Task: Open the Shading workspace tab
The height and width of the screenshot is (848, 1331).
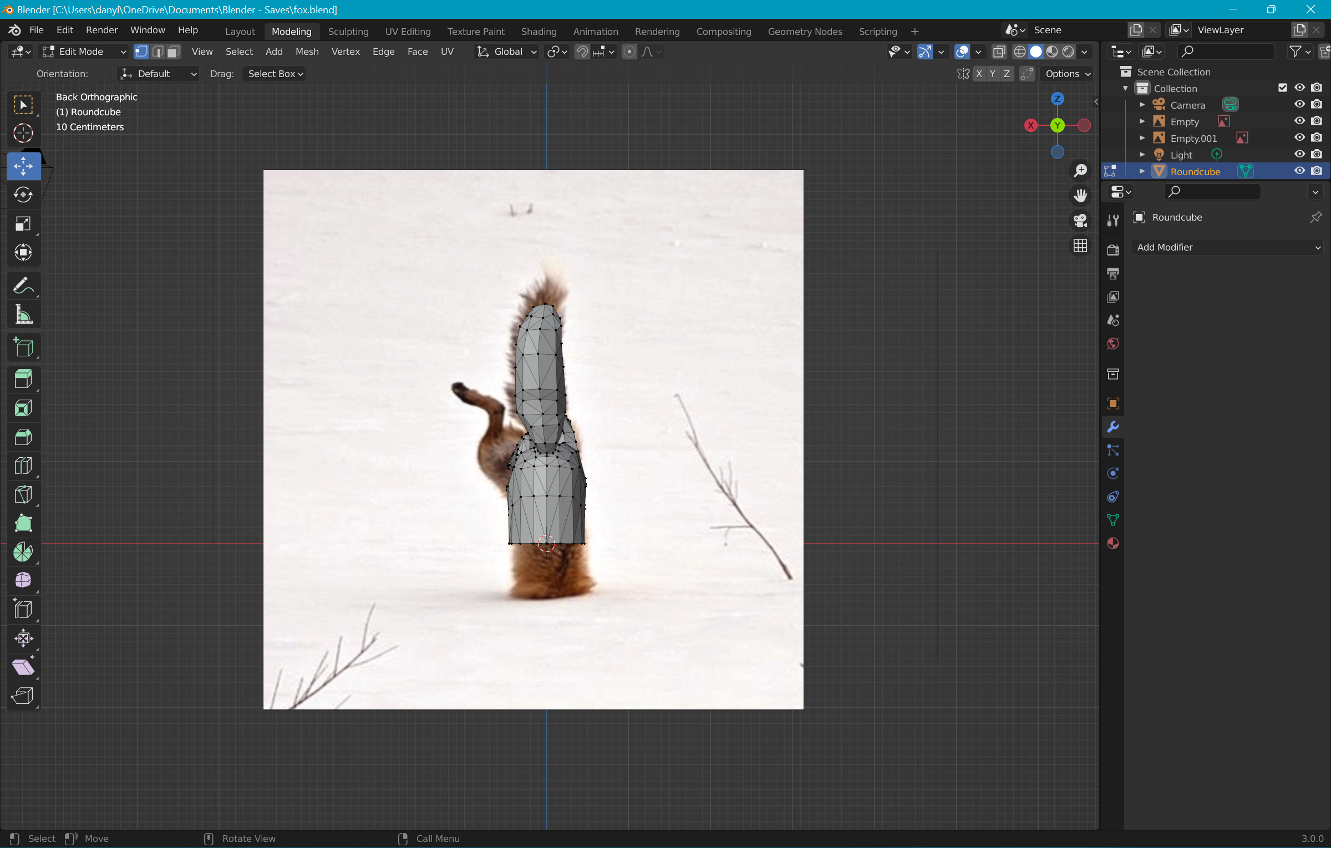Action: click(x=539, y=32)
